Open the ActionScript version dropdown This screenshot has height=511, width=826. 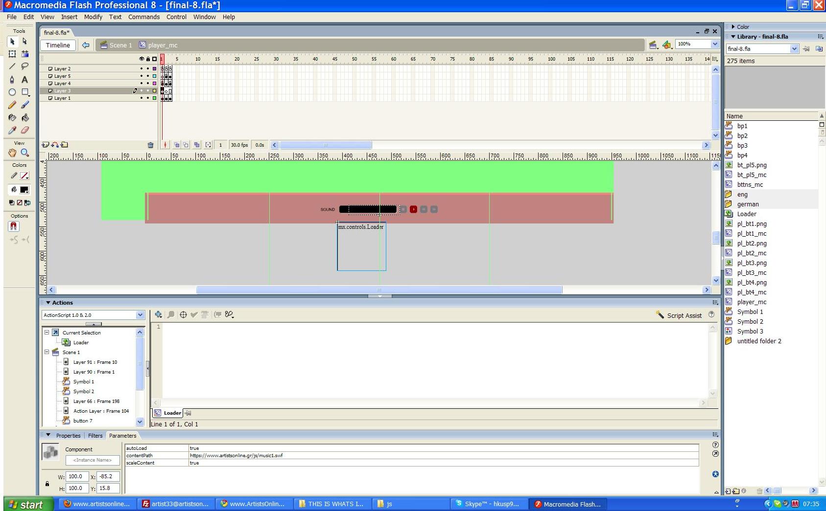[x=140, y=315]
